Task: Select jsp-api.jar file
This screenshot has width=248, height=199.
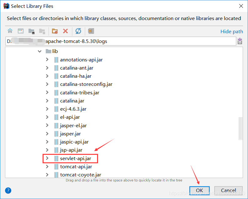Action: (68, 150)
